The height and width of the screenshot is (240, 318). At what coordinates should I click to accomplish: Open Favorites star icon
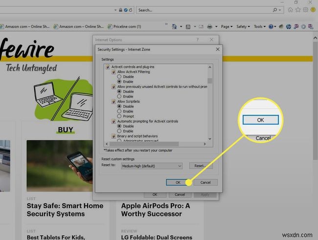tap(298, 10)
